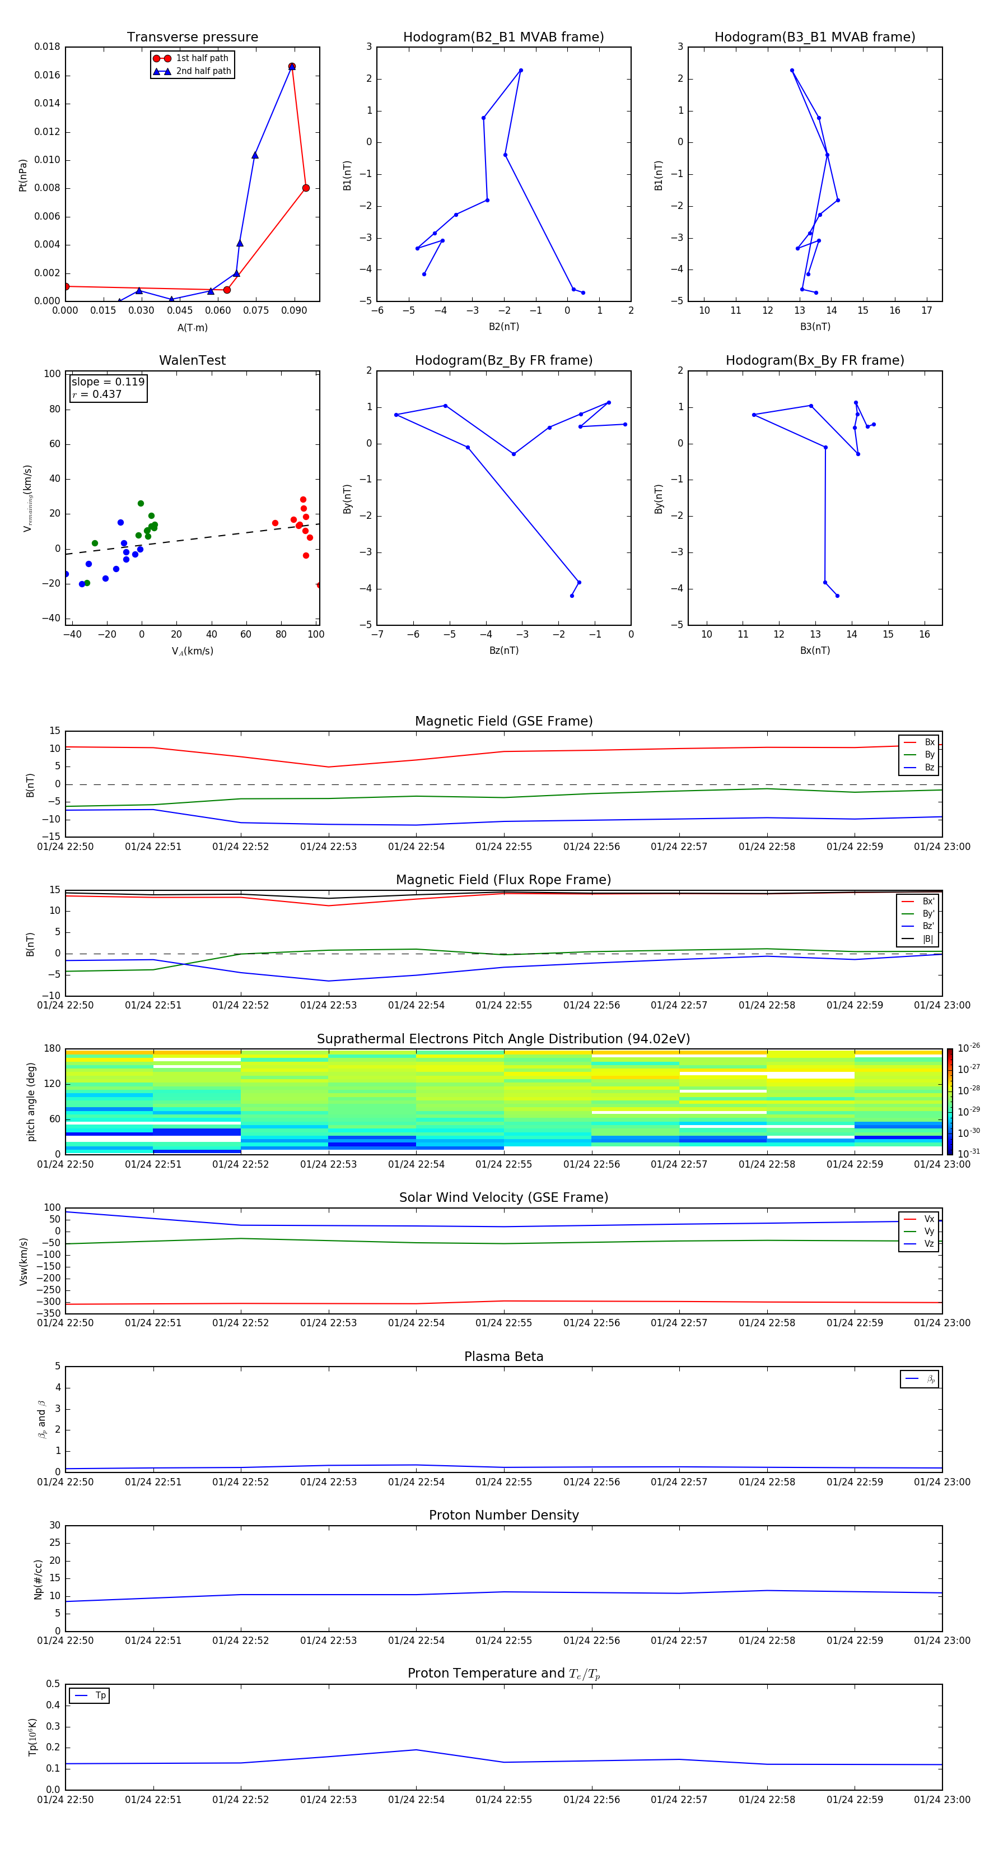Click the "Hodogram(Bx_By FR frame)" title
1008x1849 pixels.
coord(814,360)
